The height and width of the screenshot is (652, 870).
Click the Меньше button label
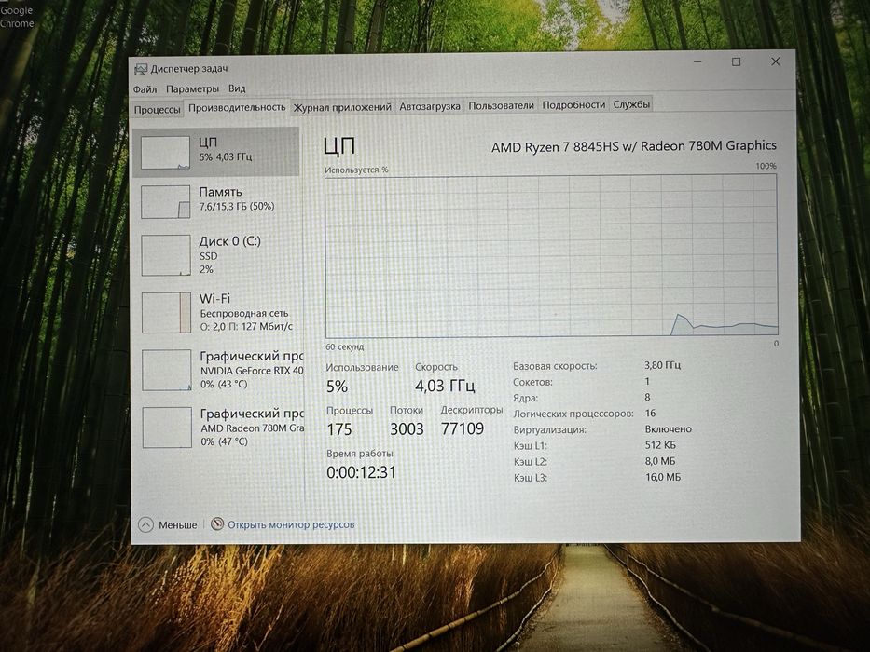pos(177,524)
